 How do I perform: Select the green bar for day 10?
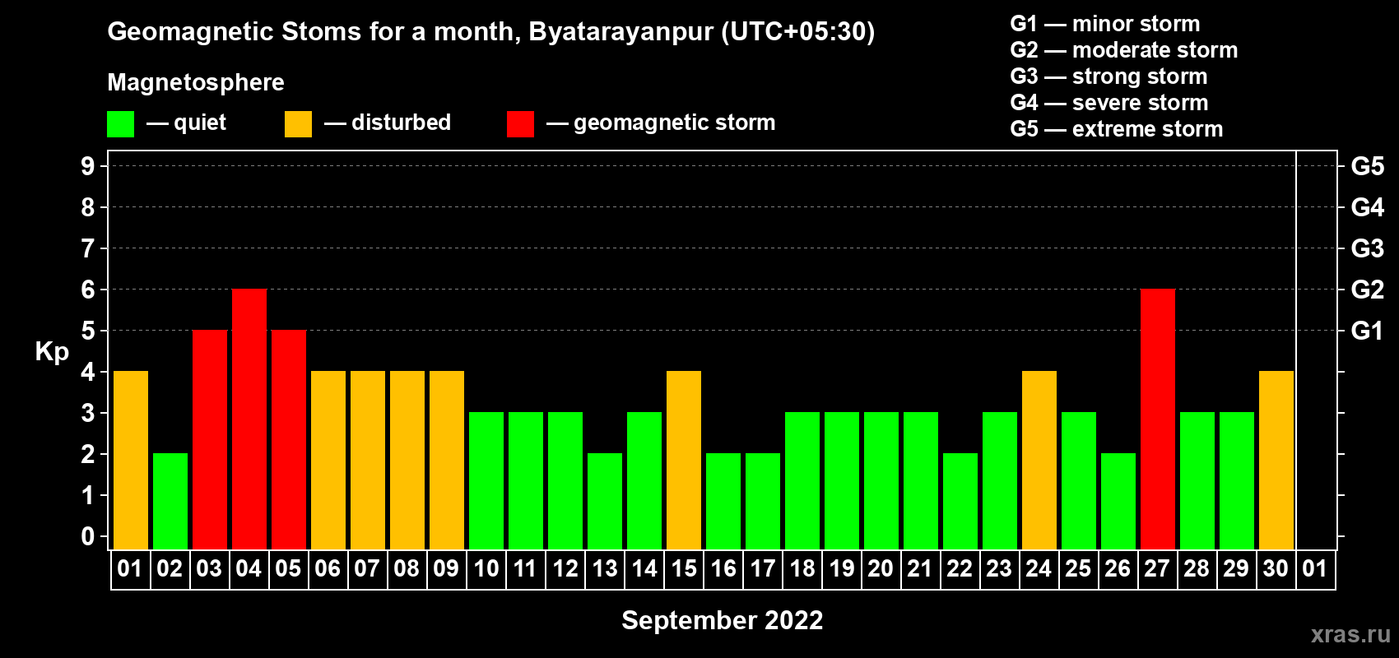click(486, 481)
